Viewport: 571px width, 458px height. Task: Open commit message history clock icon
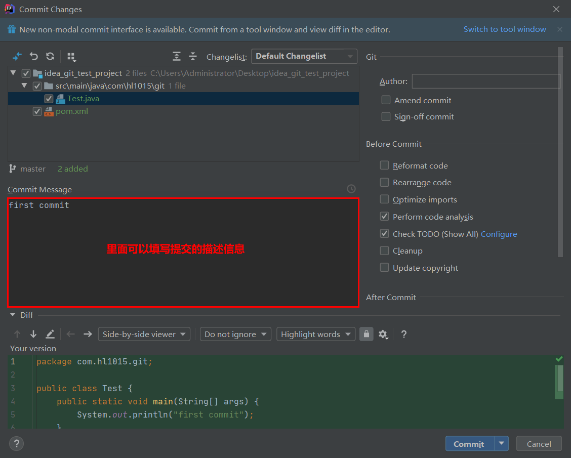coord(351,189)
